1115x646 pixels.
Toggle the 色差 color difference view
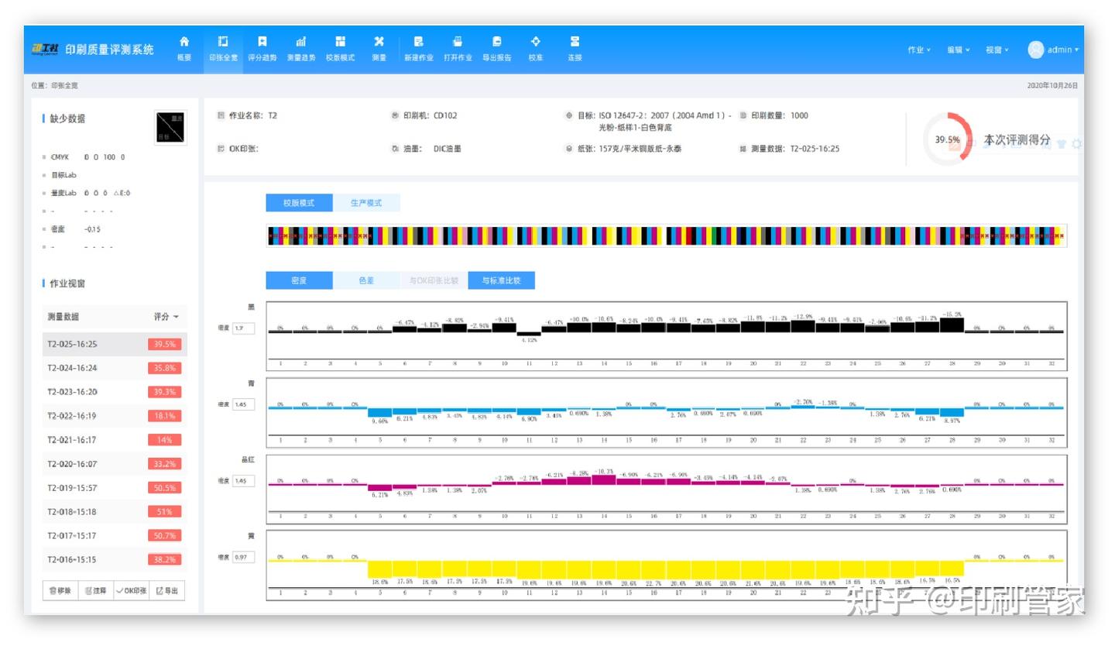coord(366,280)
